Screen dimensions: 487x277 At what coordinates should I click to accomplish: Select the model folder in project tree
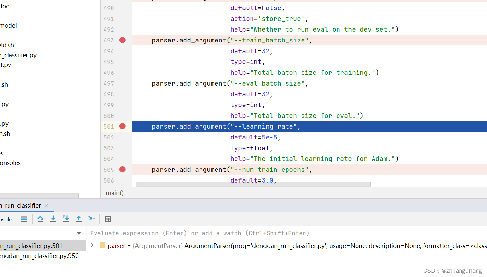tap(9, 26)
